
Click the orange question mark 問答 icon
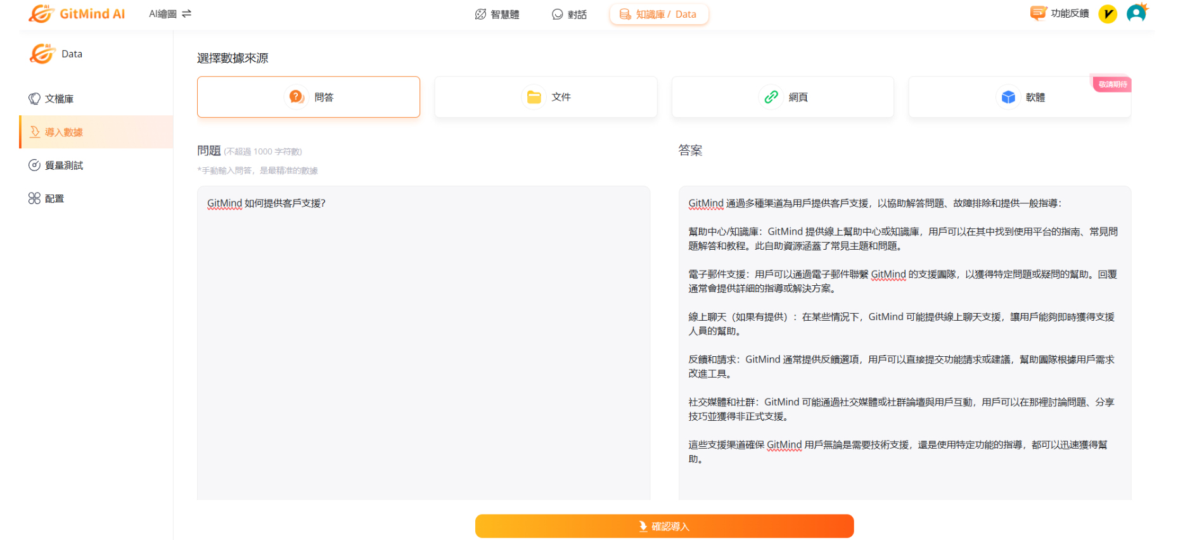(x=296, y=97)
